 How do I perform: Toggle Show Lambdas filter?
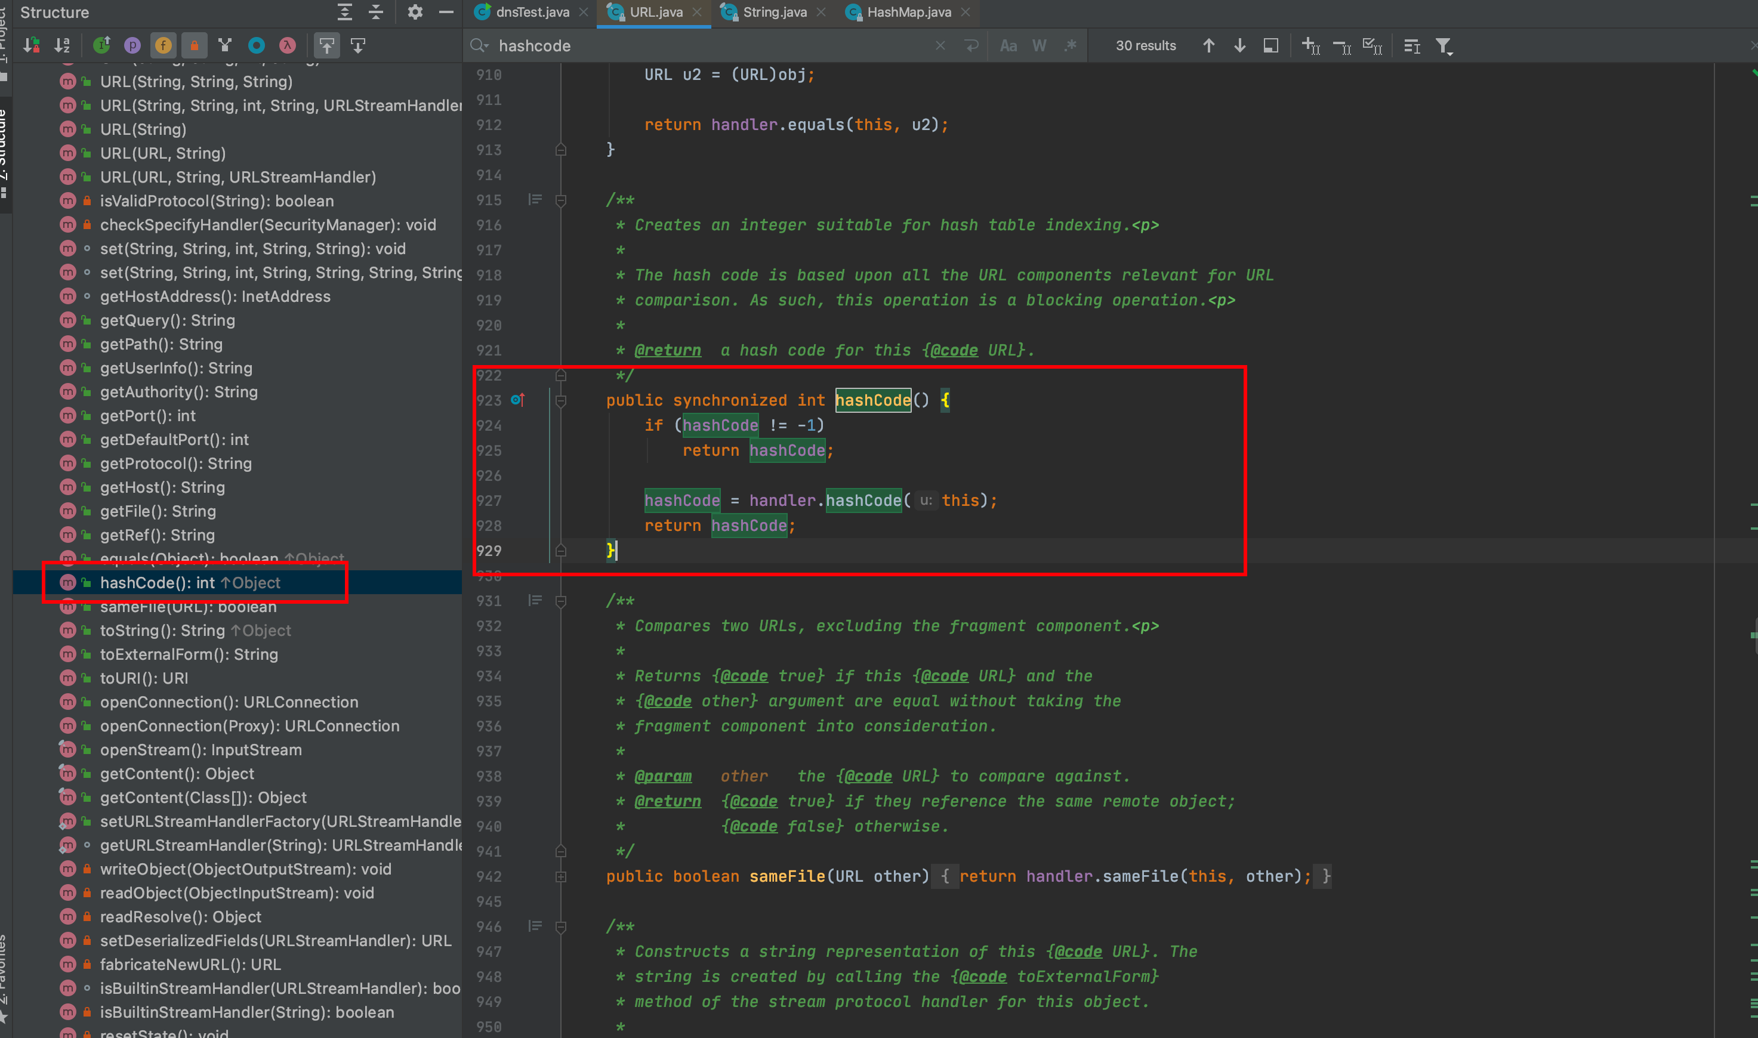coord(288,45)
